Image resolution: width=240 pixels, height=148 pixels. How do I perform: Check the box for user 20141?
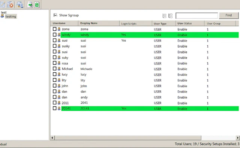(54, 108)
